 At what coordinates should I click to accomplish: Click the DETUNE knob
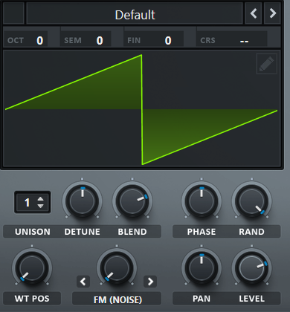click(82, 201)
